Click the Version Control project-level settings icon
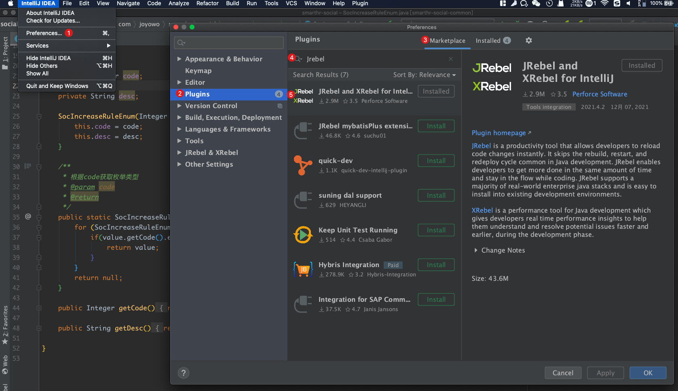Viewport: 678px width, 391px height. tap(280, 106)
